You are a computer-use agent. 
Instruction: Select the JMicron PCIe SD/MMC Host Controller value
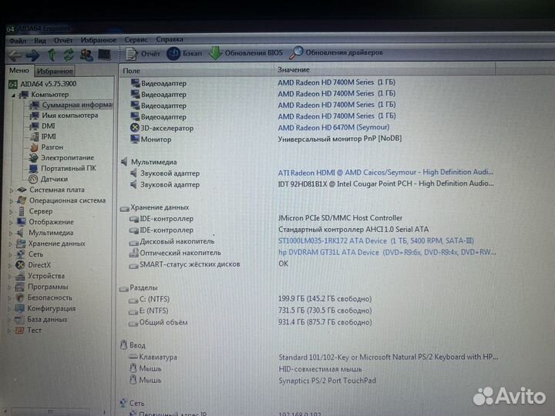[x=340, y=218]
